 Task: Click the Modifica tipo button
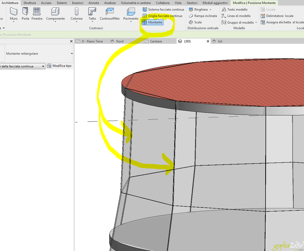(x=59, y=66)
